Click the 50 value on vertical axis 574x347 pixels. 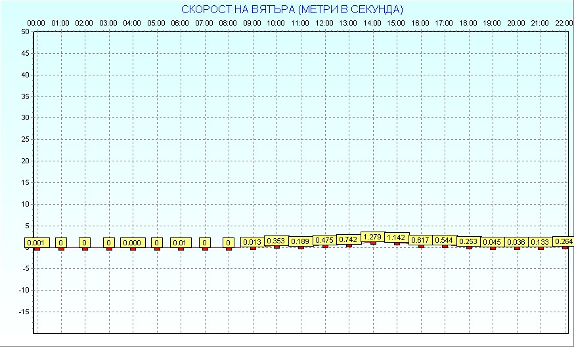click(25, 31)
